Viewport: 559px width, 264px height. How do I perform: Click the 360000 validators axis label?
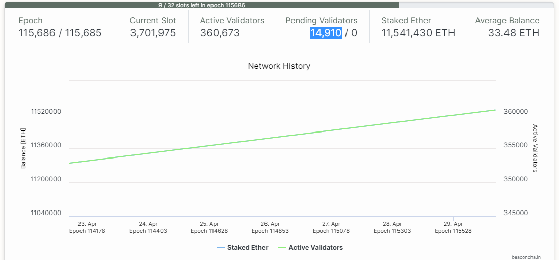(x=516, y=112)
